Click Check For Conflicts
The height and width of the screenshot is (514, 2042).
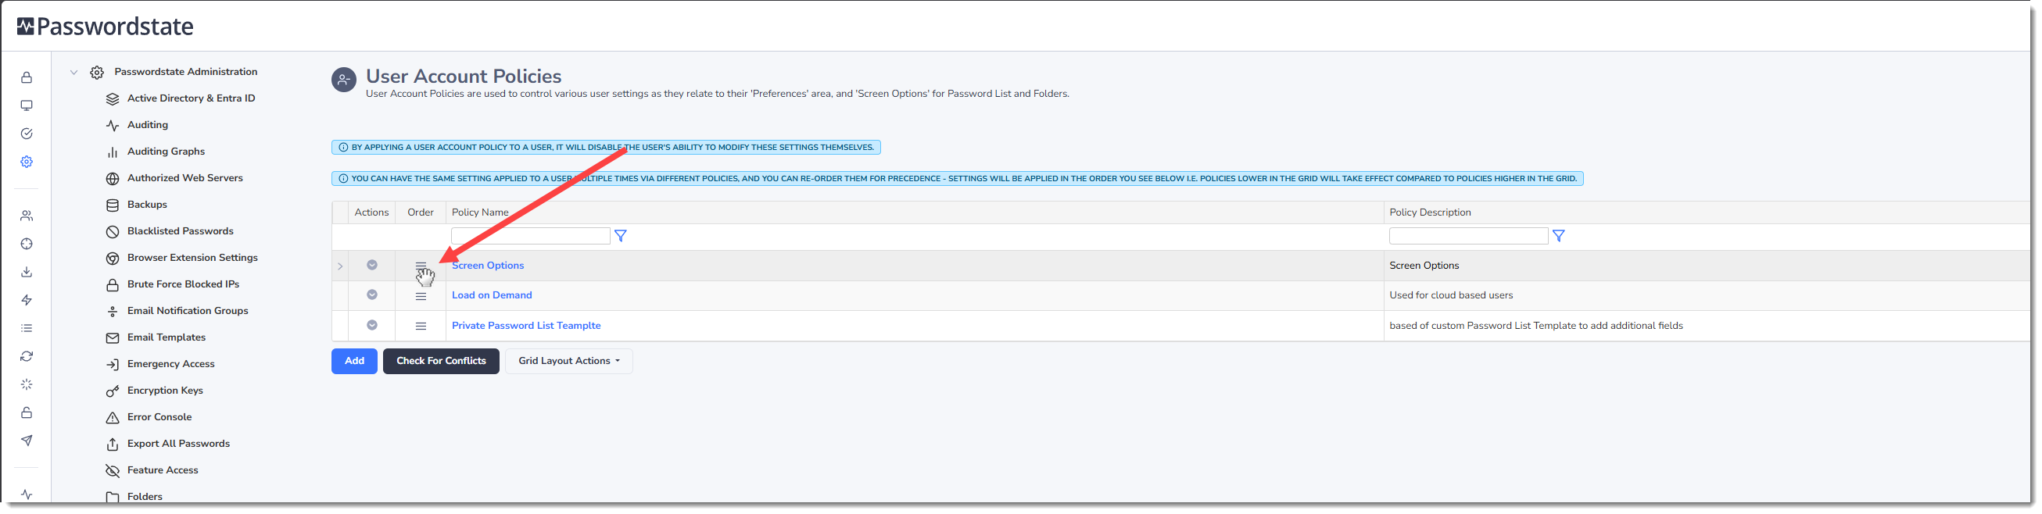pyautogui.click(x=441, y=361)
